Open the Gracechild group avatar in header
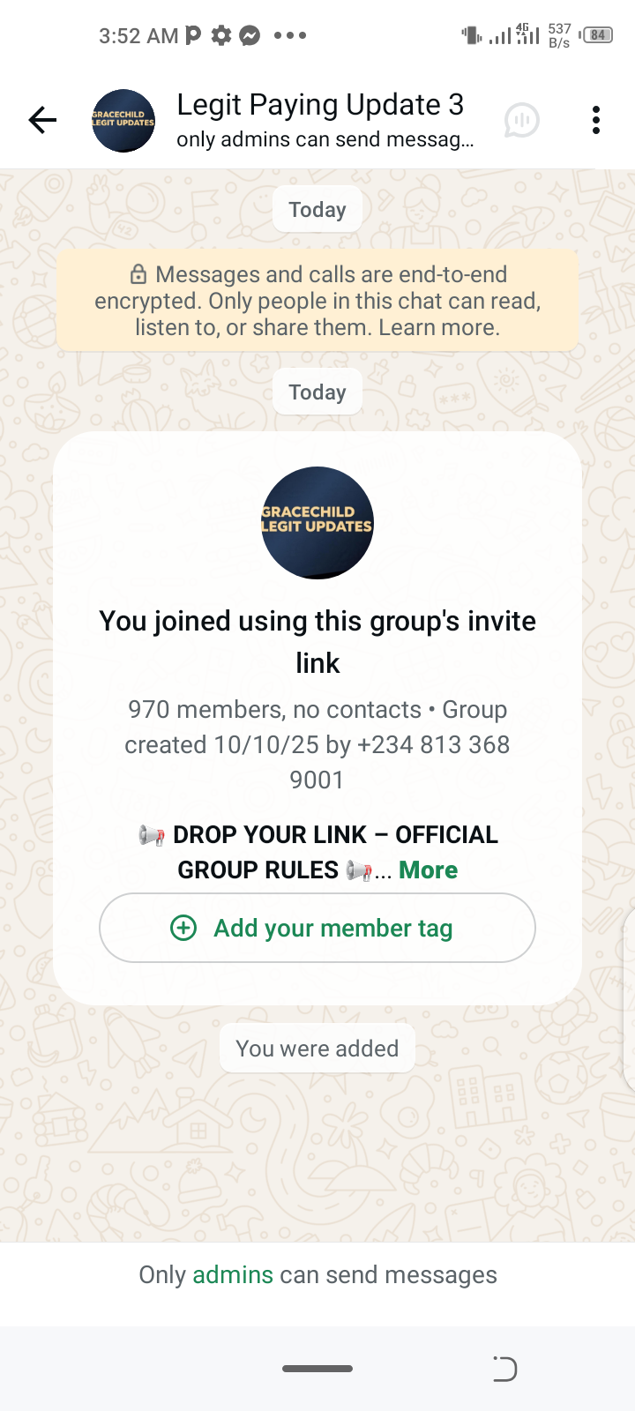Screen dimensions: 635x1411 point(123,120)
